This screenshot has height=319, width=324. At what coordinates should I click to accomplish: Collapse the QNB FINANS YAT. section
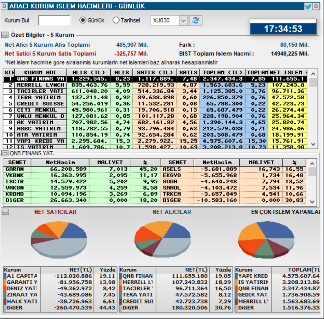coord(5,153)
